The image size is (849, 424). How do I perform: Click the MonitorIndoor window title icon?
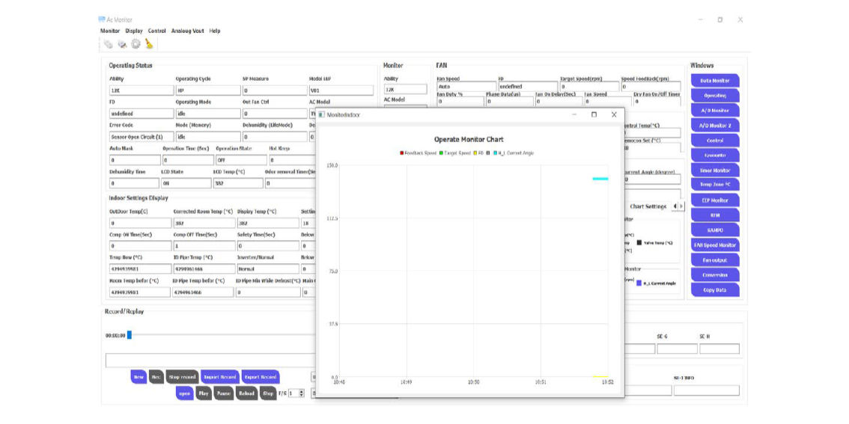(322, 114)
